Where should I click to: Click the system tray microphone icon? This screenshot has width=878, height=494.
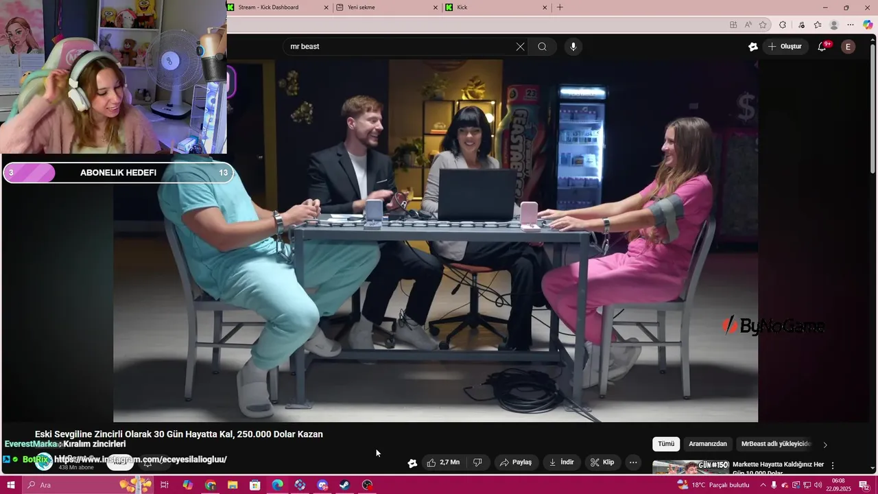pyautogui.click(x=774, y=485)
